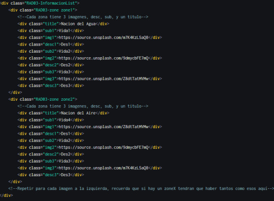Click the "Cada zona tiene" comment in zone2

point(83,106)
